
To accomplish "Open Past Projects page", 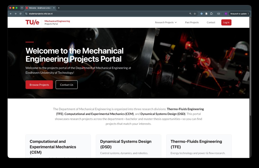I will point(192,22).
